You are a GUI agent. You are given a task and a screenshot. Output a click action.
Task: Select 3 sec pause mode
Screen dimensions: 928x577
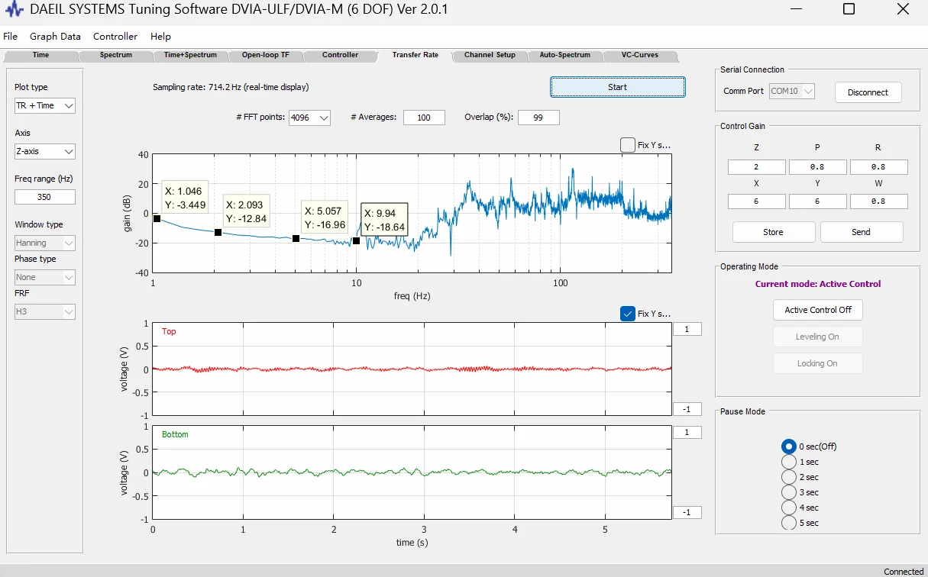pos(800,492)
